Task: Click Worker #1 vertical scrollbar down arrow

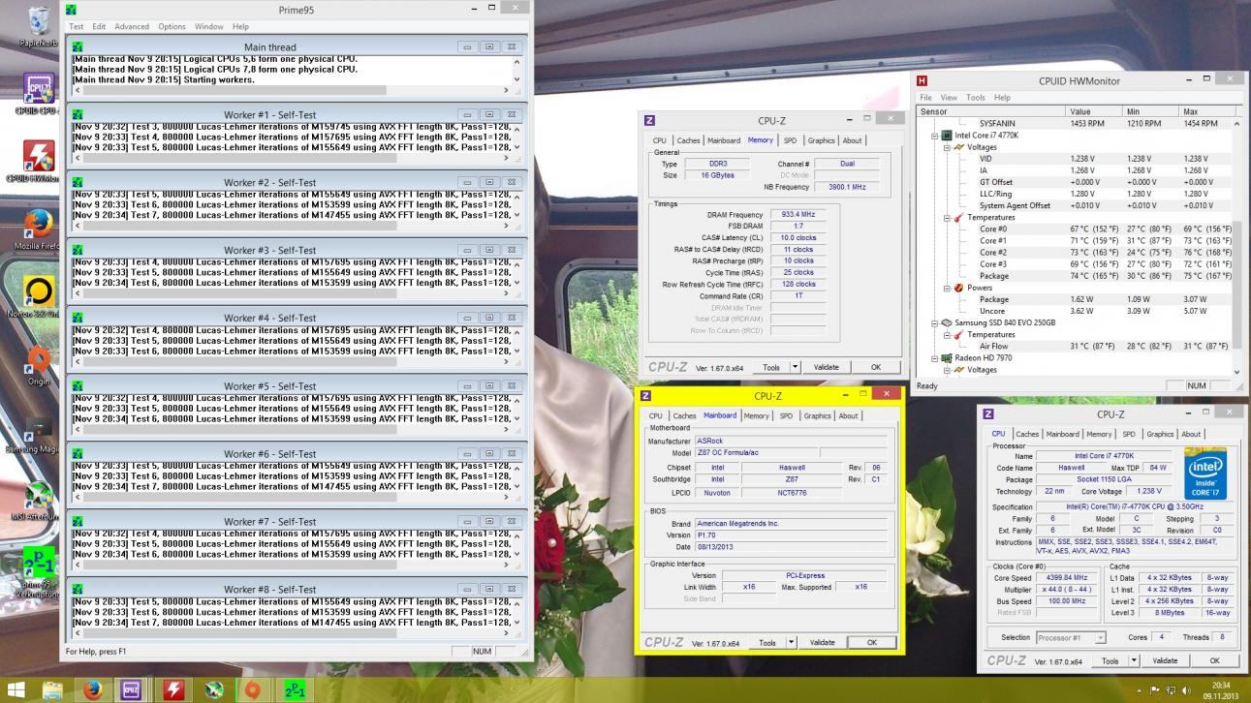Action: [x=516, y=147]
